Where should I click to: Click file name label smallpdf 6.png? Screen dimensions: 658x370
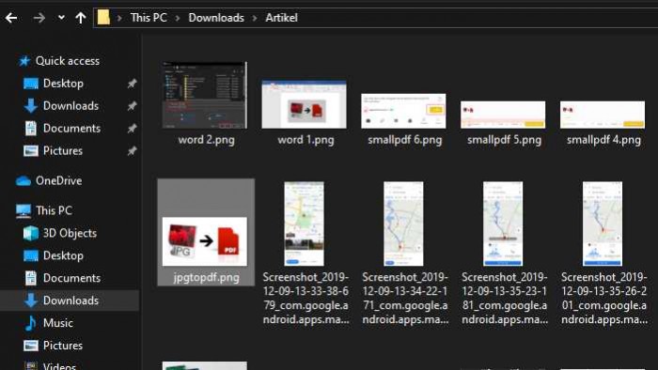point(405,140)
